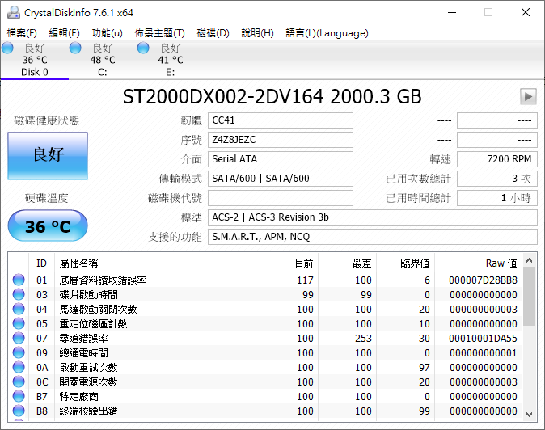Click the status icon for attribute 05
This screenshot has width=545, height=430.
point(19,323)
